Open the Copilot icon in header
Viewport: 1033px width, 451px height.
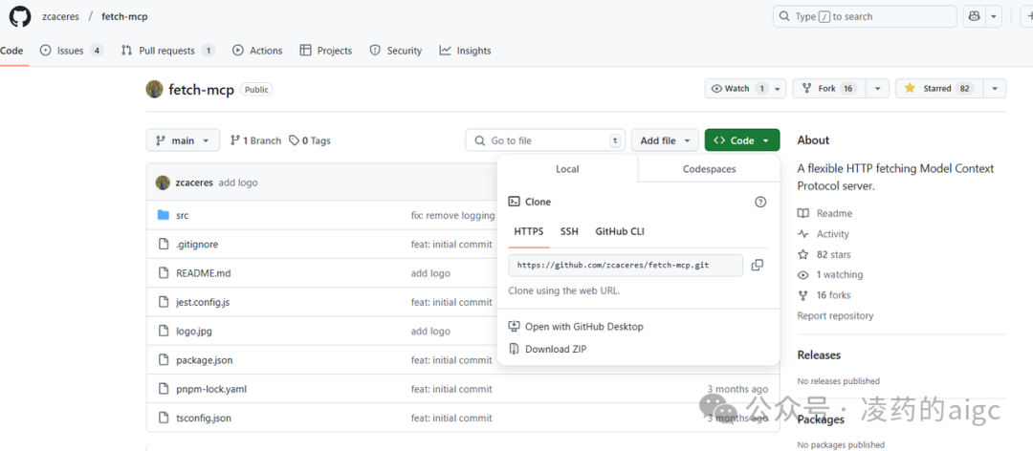(x=974, y=16)
